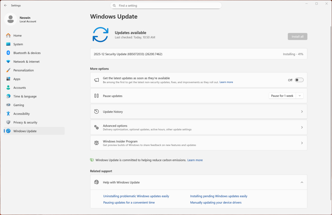
Task: Click Learn more about carbon emissions
Action: tap(195, 160)
